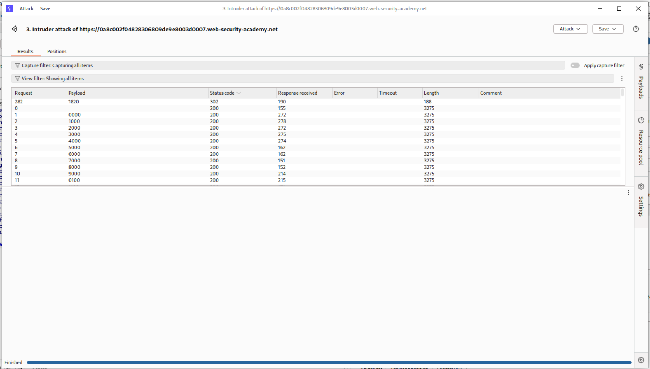
Task: Expand the Save dropdown button
Action: 608,29
